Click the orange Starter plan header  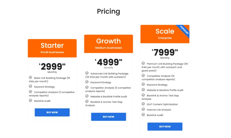(x=52, y=48)
